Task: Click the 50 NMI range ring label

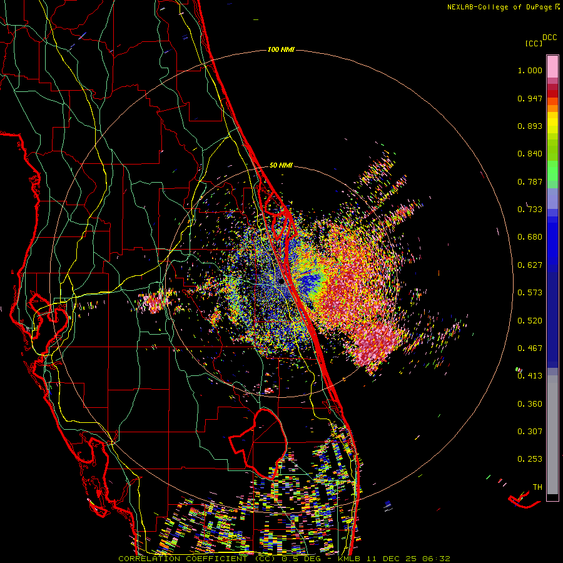Action: 281,165
